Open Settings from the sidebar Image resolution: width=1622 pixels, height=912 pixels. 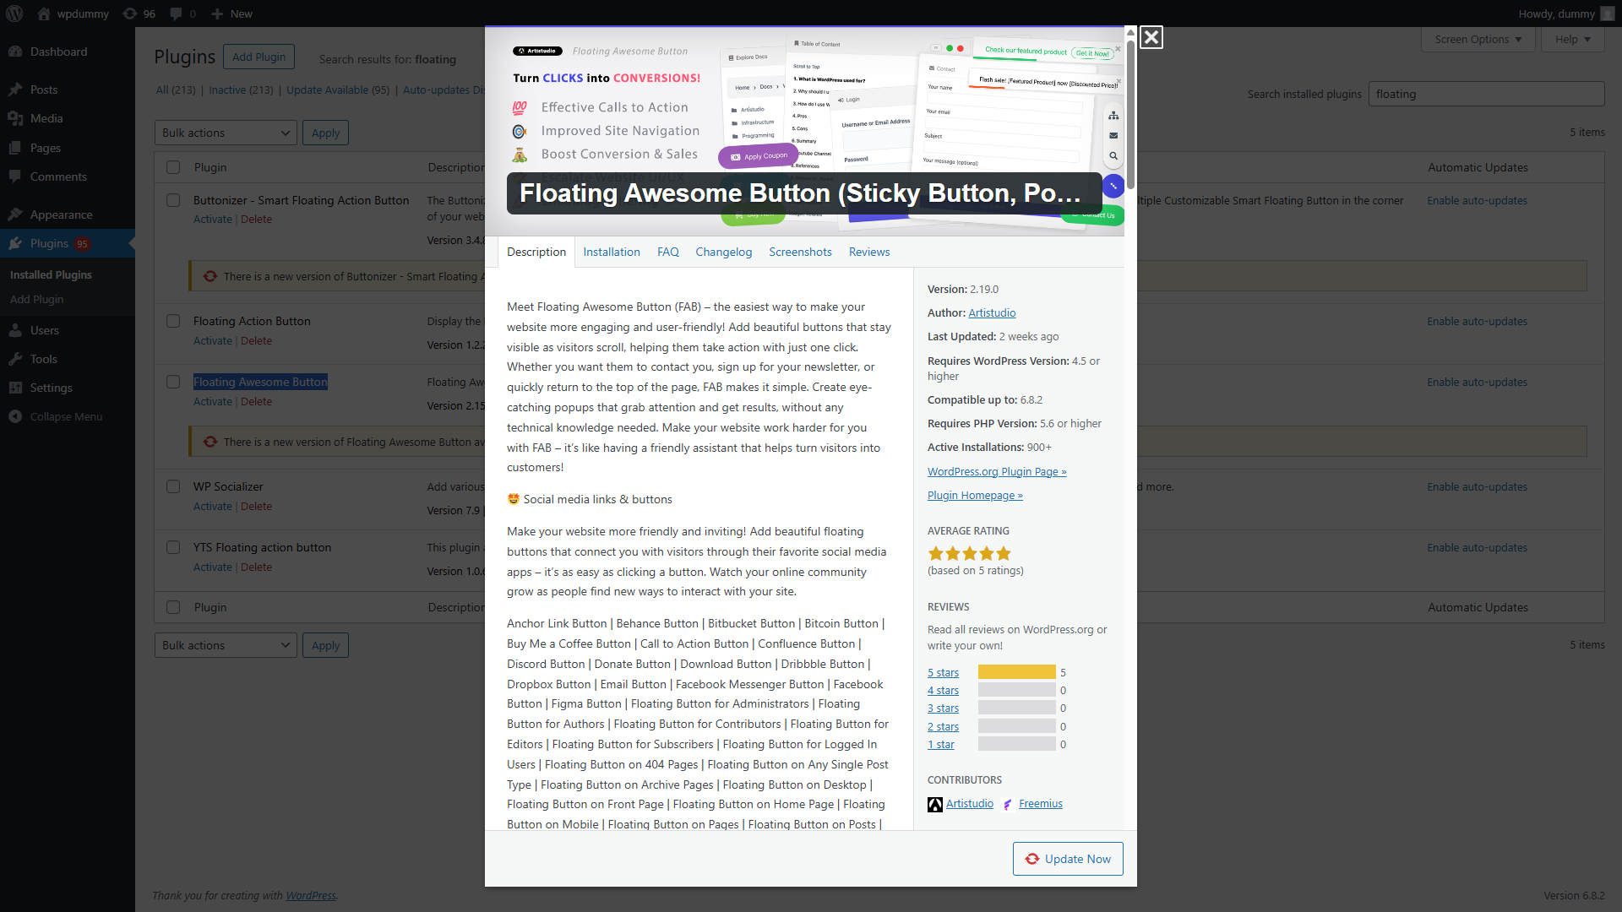click(52, 388)
